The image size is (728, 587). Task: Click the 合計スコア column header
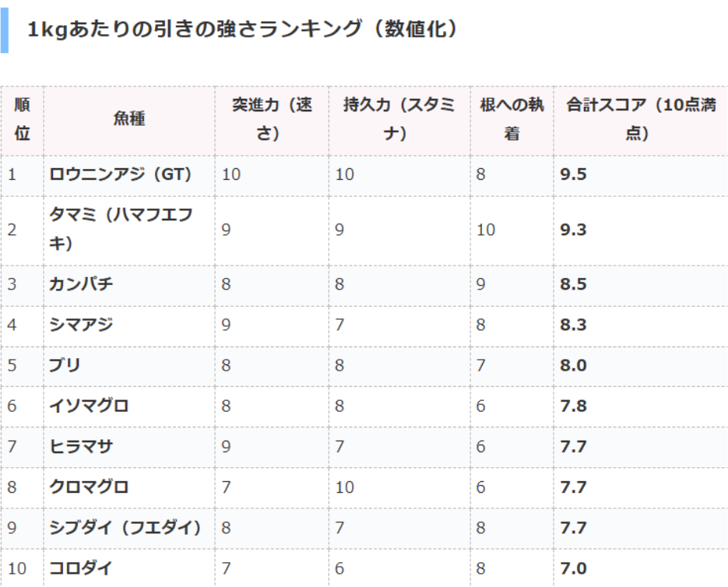click(640, 119)
